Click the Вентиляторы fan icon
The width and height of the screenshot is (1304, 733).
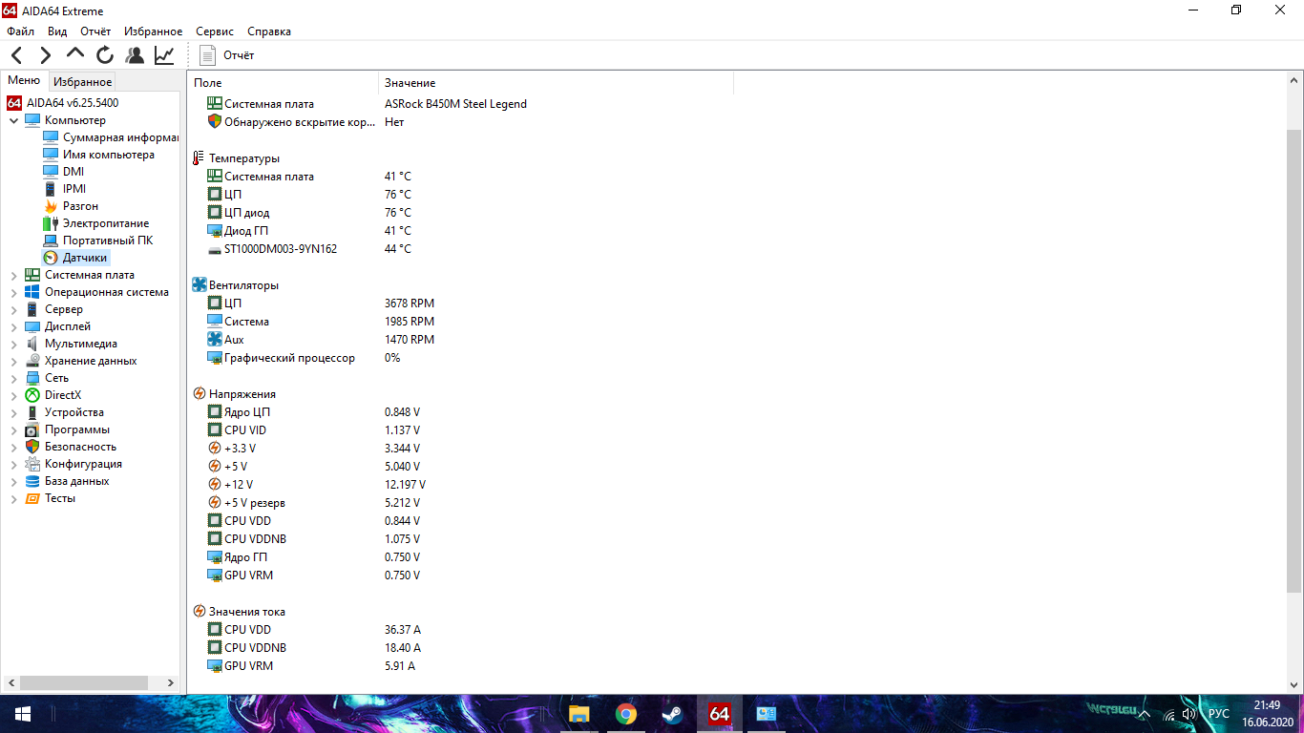click(x=200, y=285)
